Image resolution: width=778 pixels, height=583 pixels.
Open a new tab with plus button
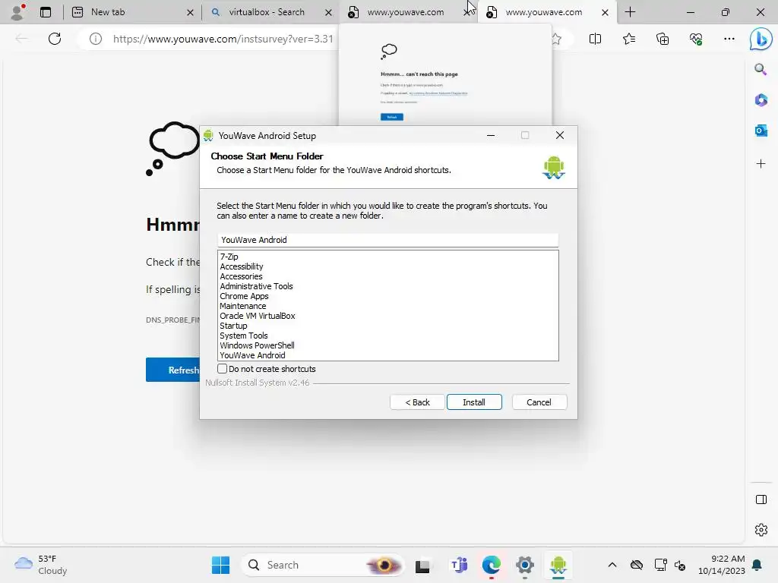coord(630,12)
